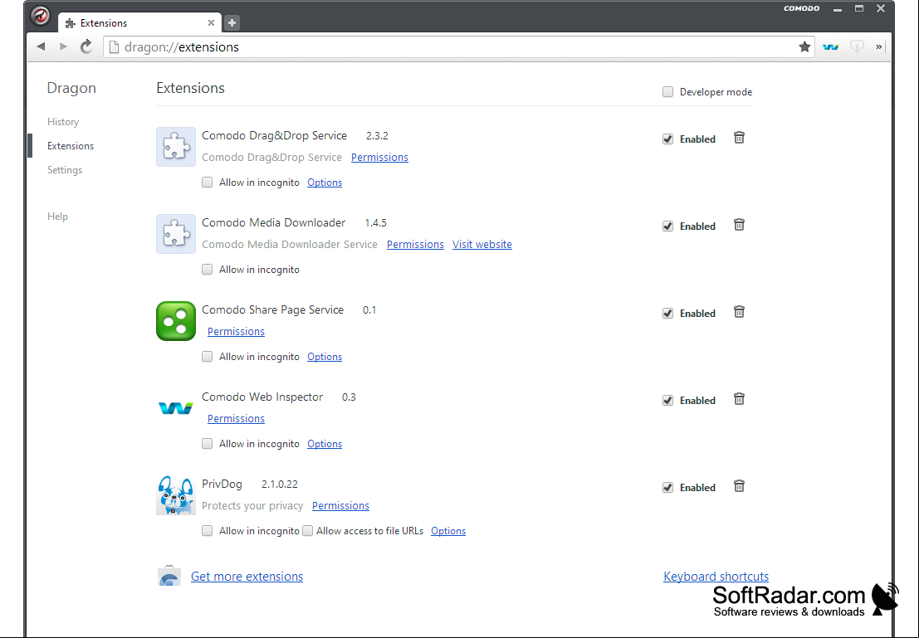Click the Comodo Drag&Drop puzzle piece icon
Image resolution: width=919 pixels, height=638 pixels.
[176, 147]
